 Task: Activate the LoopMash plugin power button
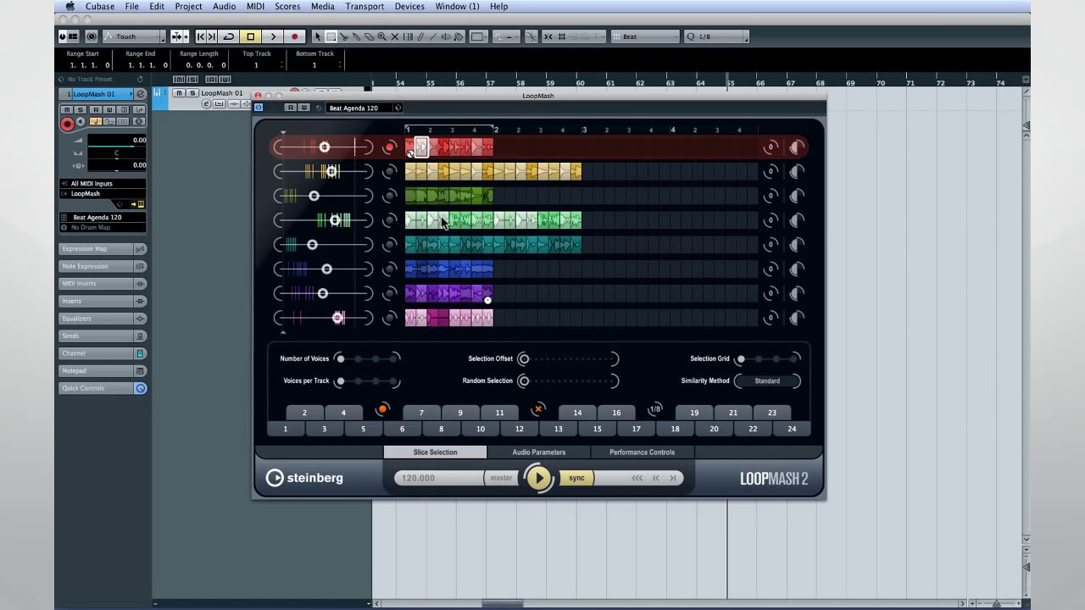tap(259, 108)
